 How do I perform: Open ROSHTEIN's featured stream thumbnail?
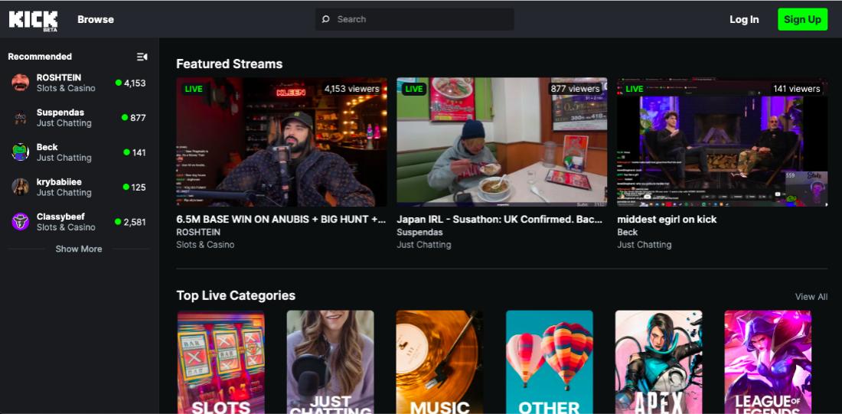281,142
